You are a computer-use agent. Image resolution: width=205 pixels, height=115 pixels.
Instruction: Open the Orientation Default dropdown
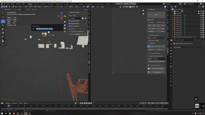pos(20,10)
